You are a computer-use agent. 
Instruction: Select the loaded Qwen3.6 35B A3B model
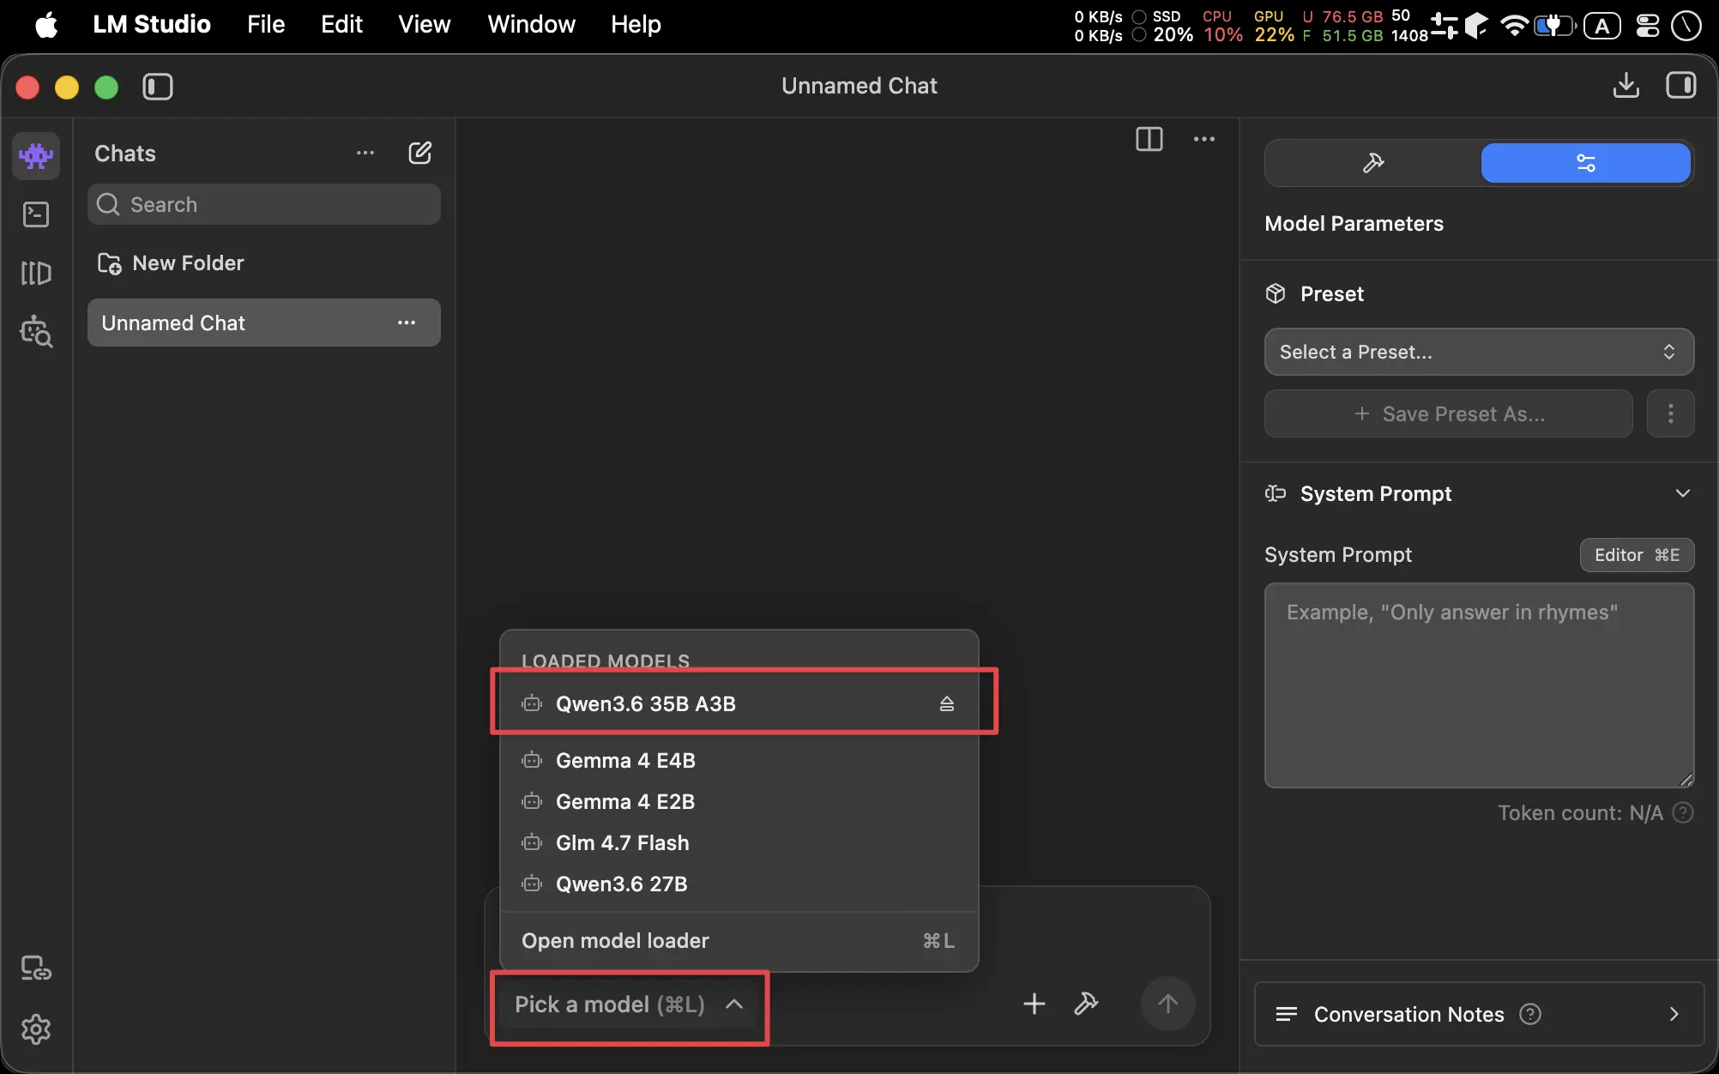739,703
